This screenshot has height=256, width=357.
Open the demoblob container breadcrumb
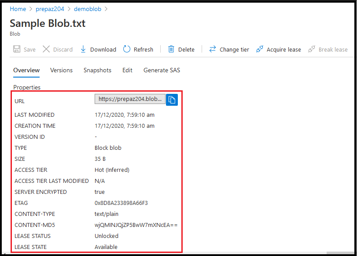88,8
